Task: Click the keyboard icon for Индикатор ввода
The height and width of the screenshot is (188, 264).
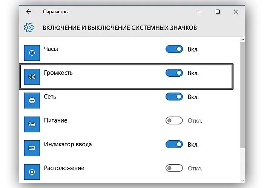Action: (32, 148)
